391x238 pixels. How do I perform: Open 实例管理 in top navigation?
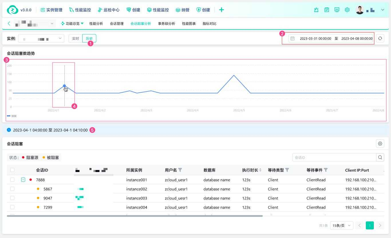tap(51, 10)
